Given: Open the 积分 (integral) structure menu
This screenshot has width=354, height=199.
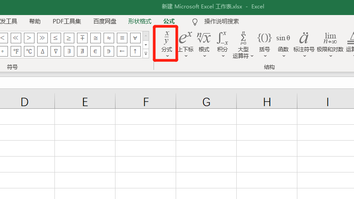Looking at the screenshot, I should coord(223,43).
